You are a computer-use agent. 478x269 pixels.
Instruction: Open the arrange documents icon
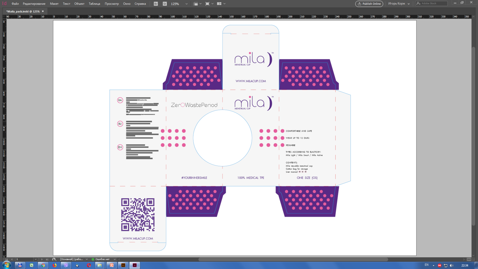(x=219, y=4)
